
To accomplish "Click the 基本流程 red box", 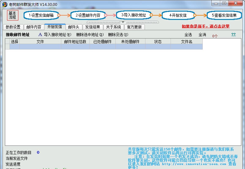I will pyautogui.click(x=13, y=15).
